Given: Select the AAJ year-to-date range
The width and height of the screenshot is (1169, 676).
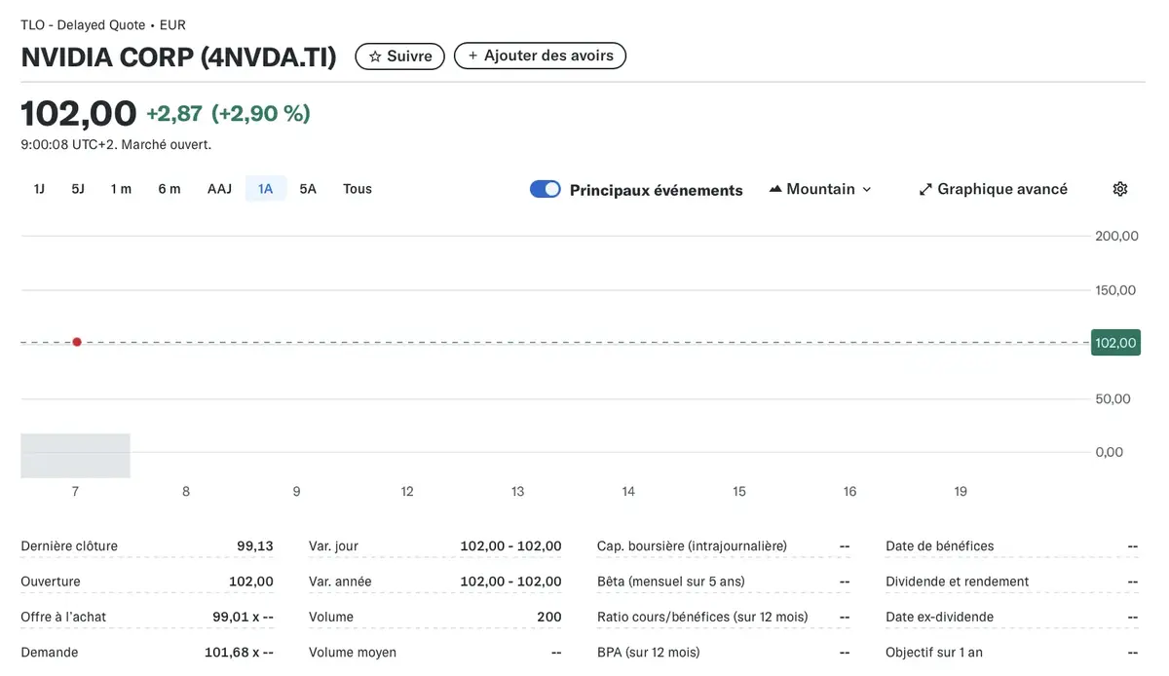Looking at the screenshot, I should point(219,189).
